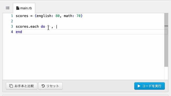
Task: Run code with コードを実行 button
Action: pos(149,86)
